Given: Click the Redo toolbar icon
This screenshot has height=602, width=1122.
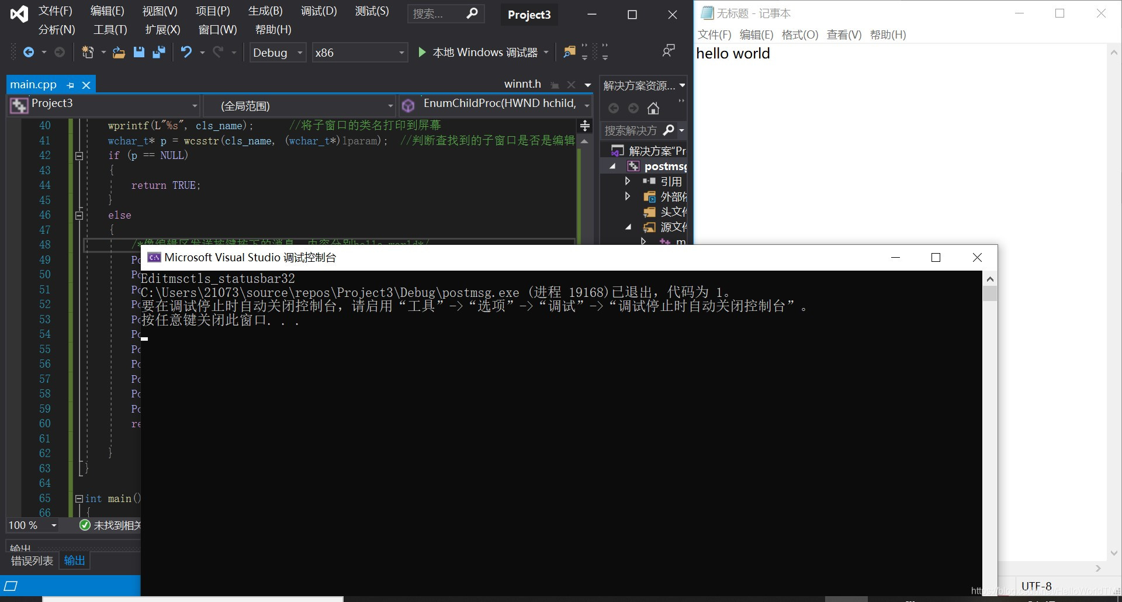Looking at the screenshot, I should 218,53.
